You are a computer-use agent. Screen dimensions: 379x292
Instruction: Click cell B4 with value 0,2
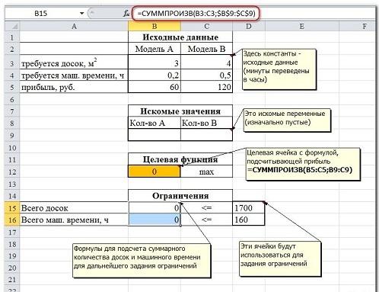click(x=154, y=75)
